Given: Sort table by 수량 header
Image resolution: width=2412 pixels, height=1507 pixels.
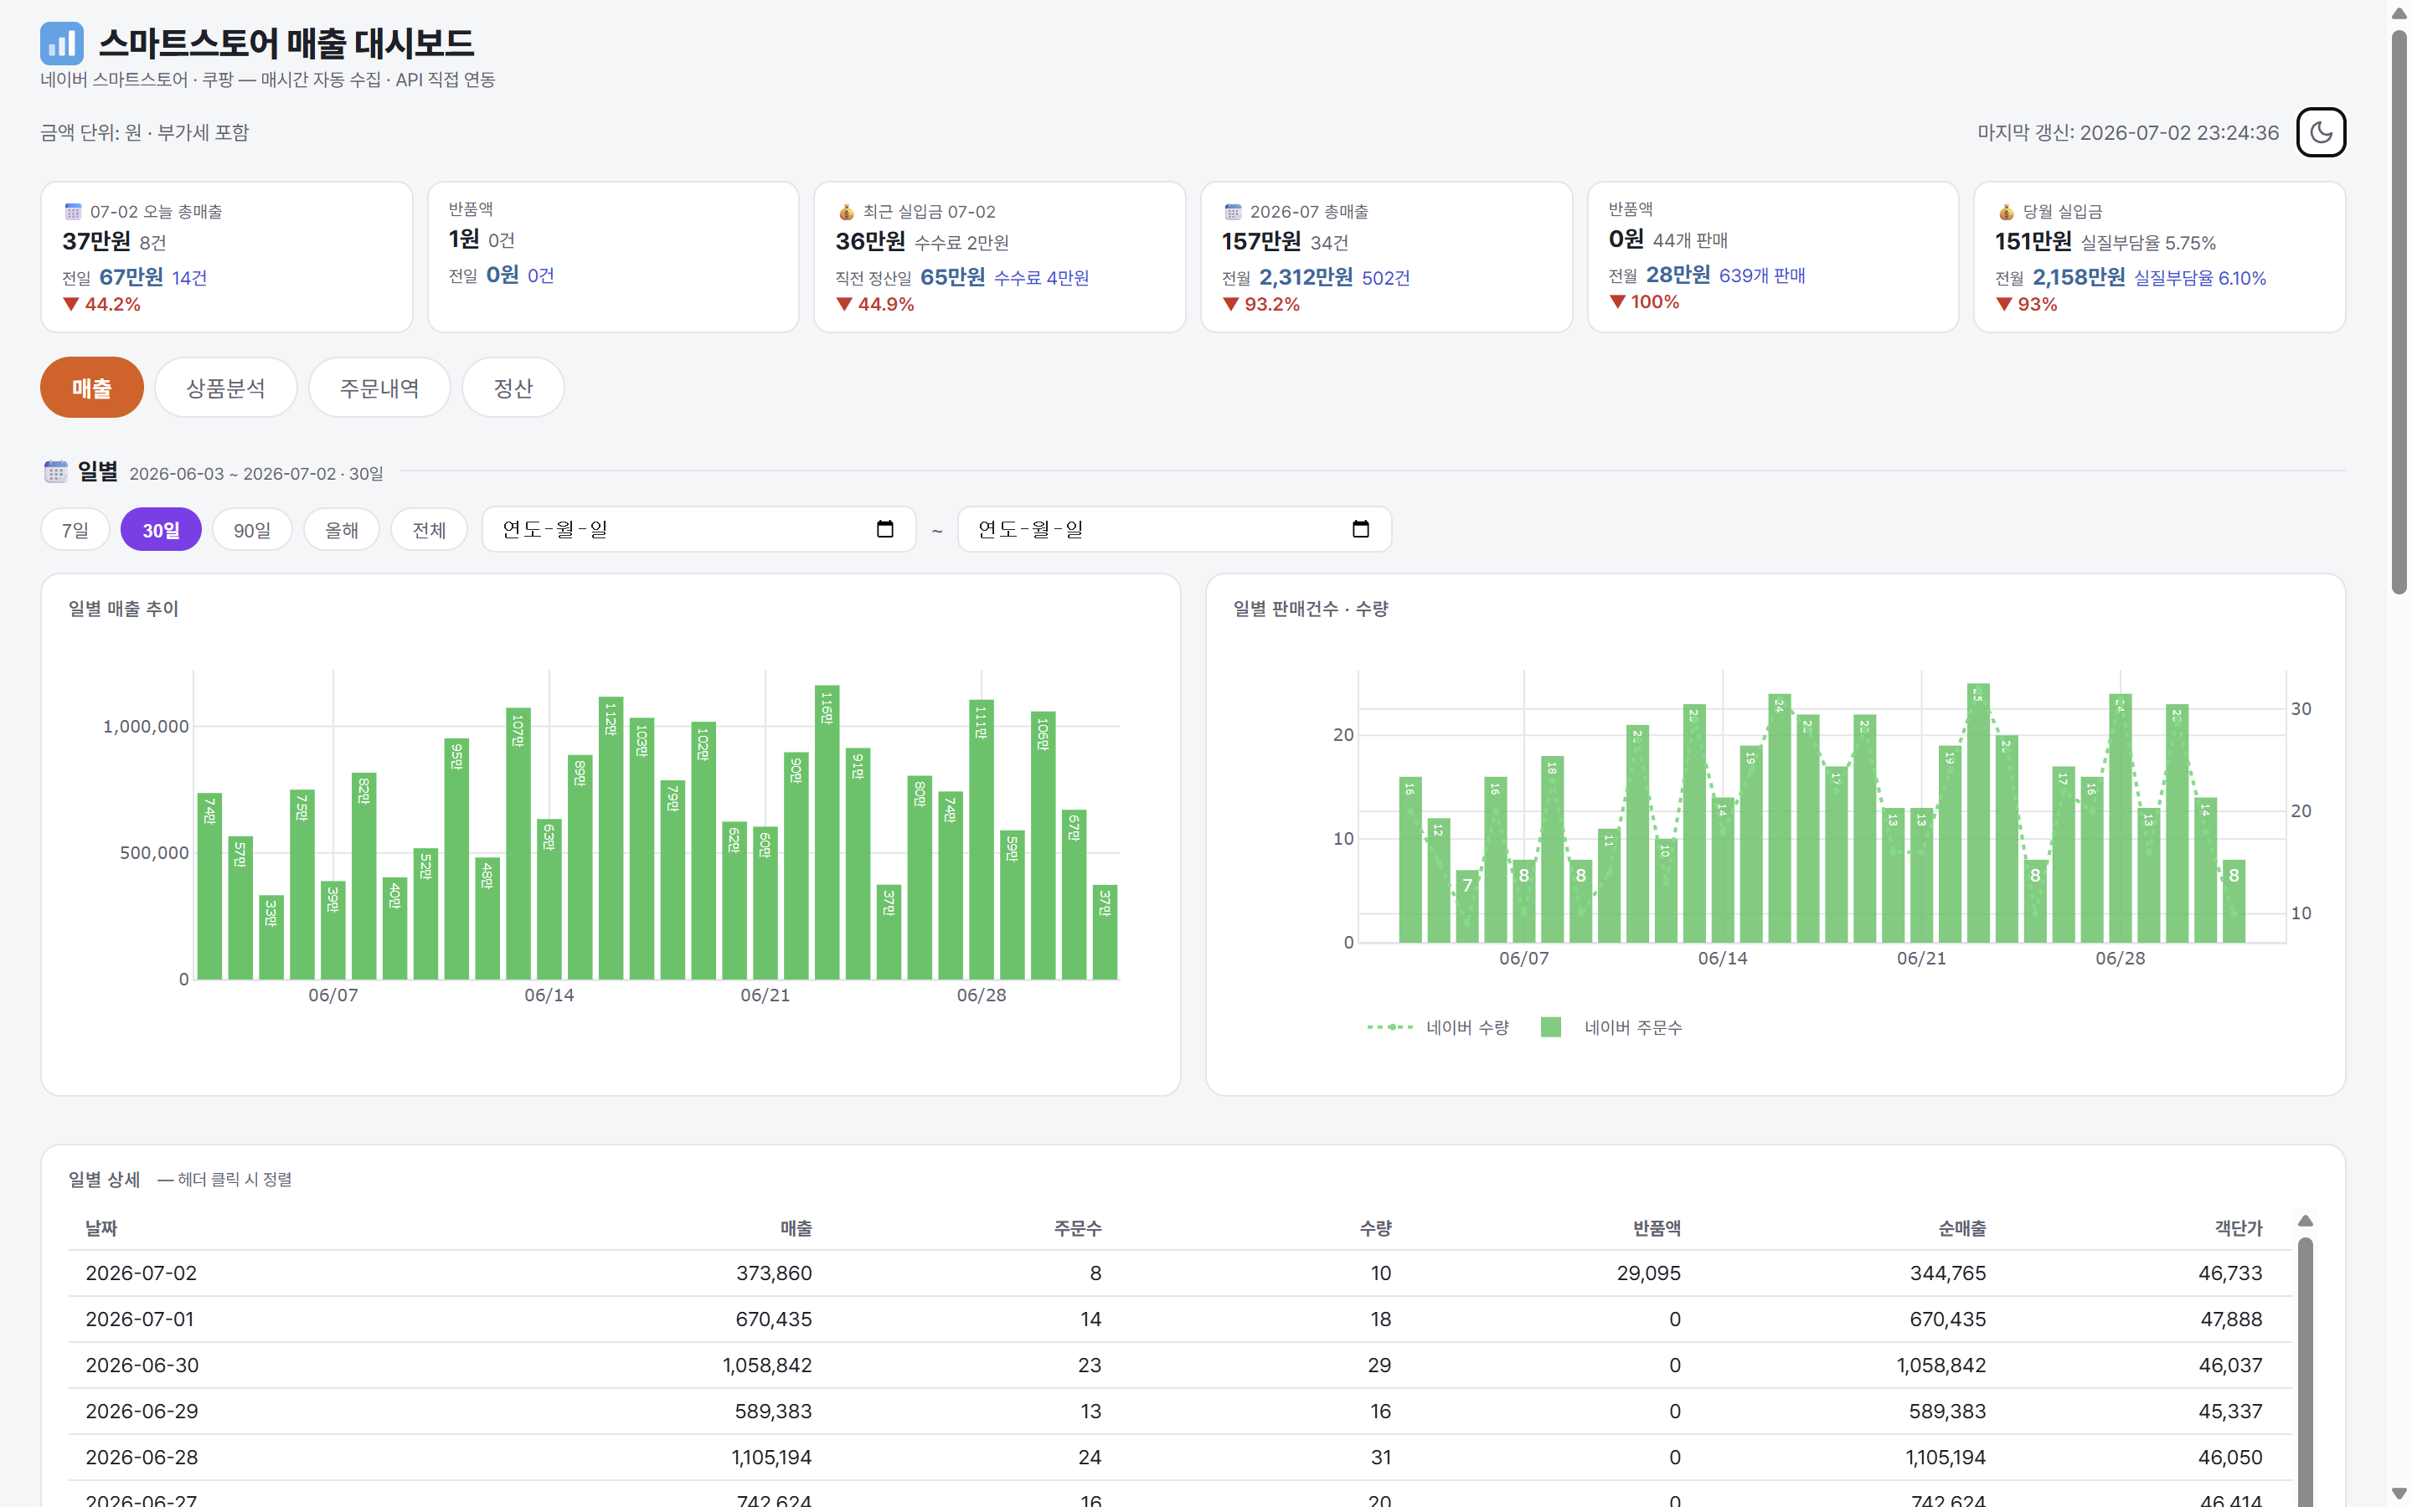Looking at the screenshot, I should point(1375,1228).
